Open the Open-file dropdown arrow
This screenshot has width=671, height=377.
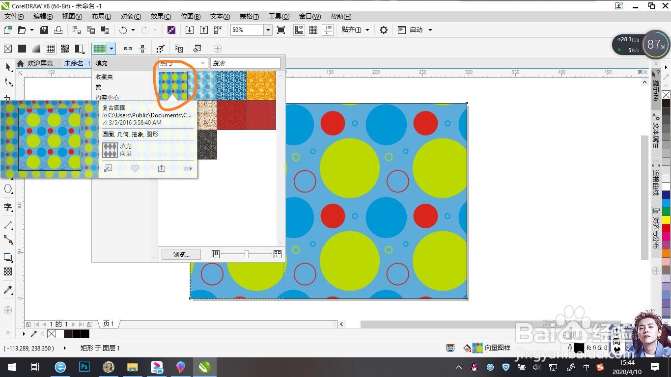coord(32,30)
